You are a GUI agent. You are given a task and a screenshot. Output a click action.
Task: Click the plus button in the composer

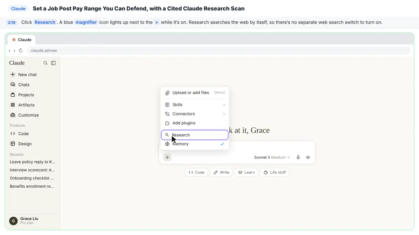tap(167, 157)
